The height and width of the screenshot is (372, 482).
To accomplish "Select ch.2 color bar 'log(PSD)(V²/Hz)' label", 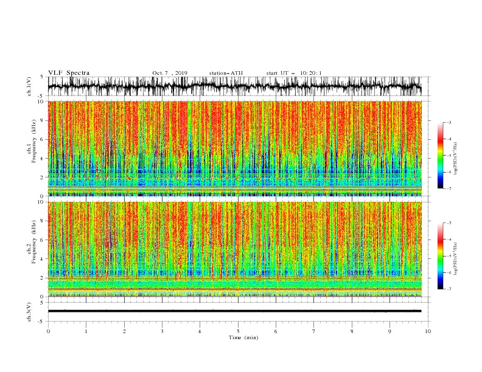I will click(x=455, y=259).
